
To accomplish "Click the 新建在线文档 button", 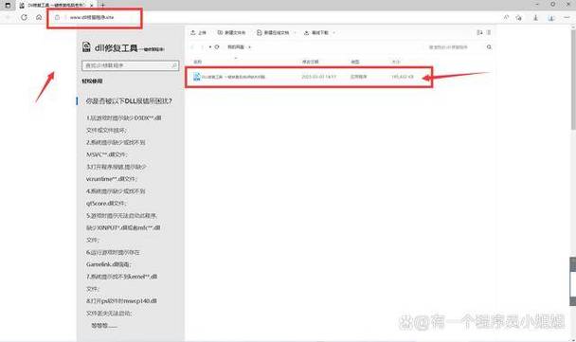I will pos(273,33).
